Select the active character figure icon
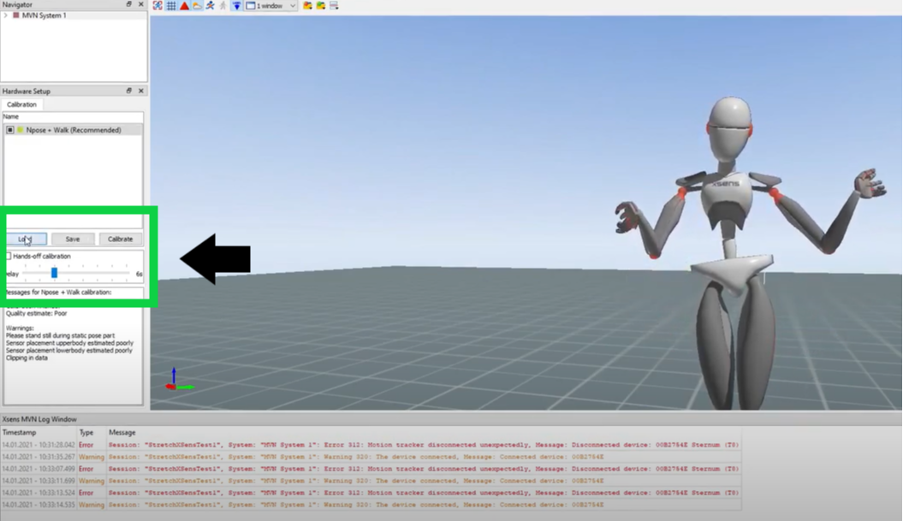Screen dimensions: 903x521 pos(211,6)
